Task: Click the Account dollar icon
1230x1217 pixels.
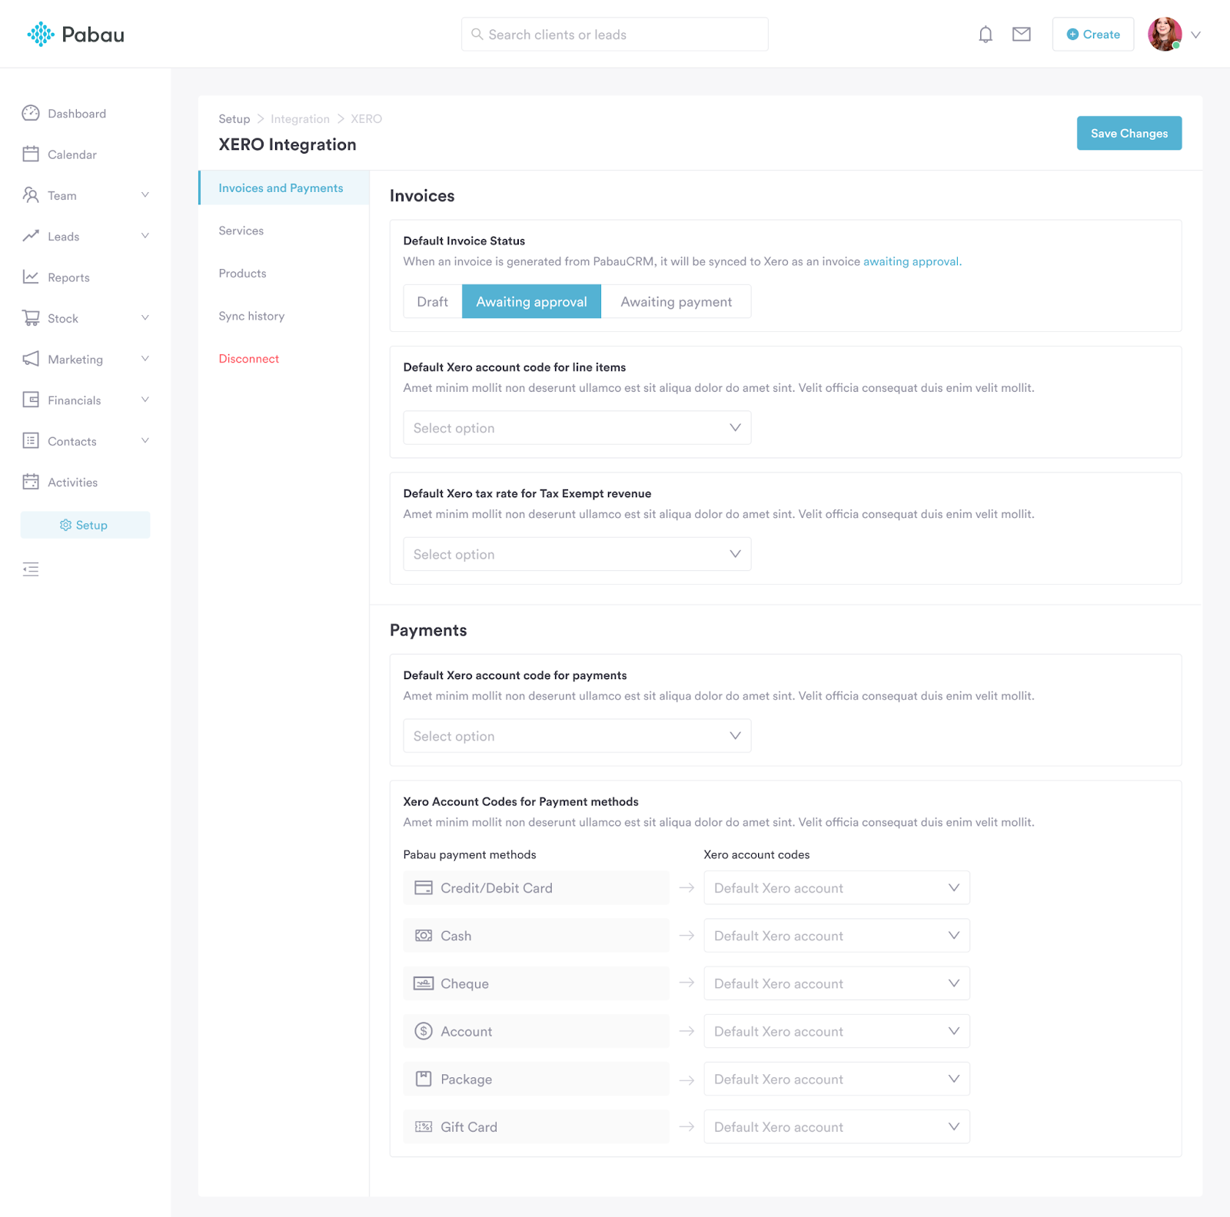Action: point(424,1031)
